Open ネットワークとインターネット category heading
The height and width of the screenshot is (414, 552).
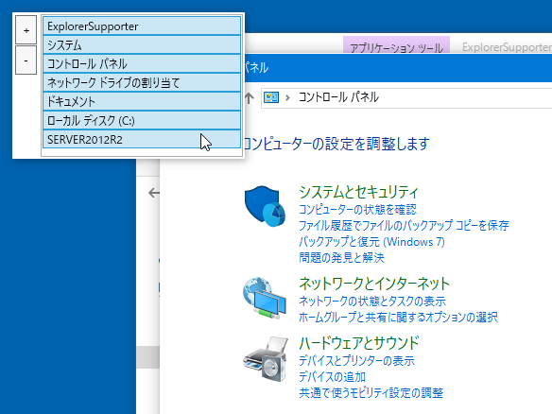(x=374, y=284)
